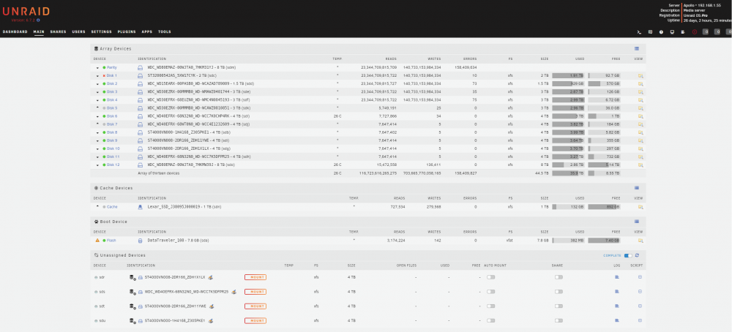732x332 pixels.
Task: Expand the dropdown arrow beside Disk 11
Action: pos(97,156)
